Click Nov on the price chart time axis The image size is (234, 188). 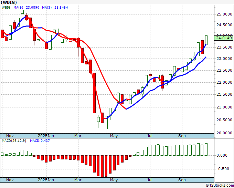pyautogui.click(x=10, y=136)
